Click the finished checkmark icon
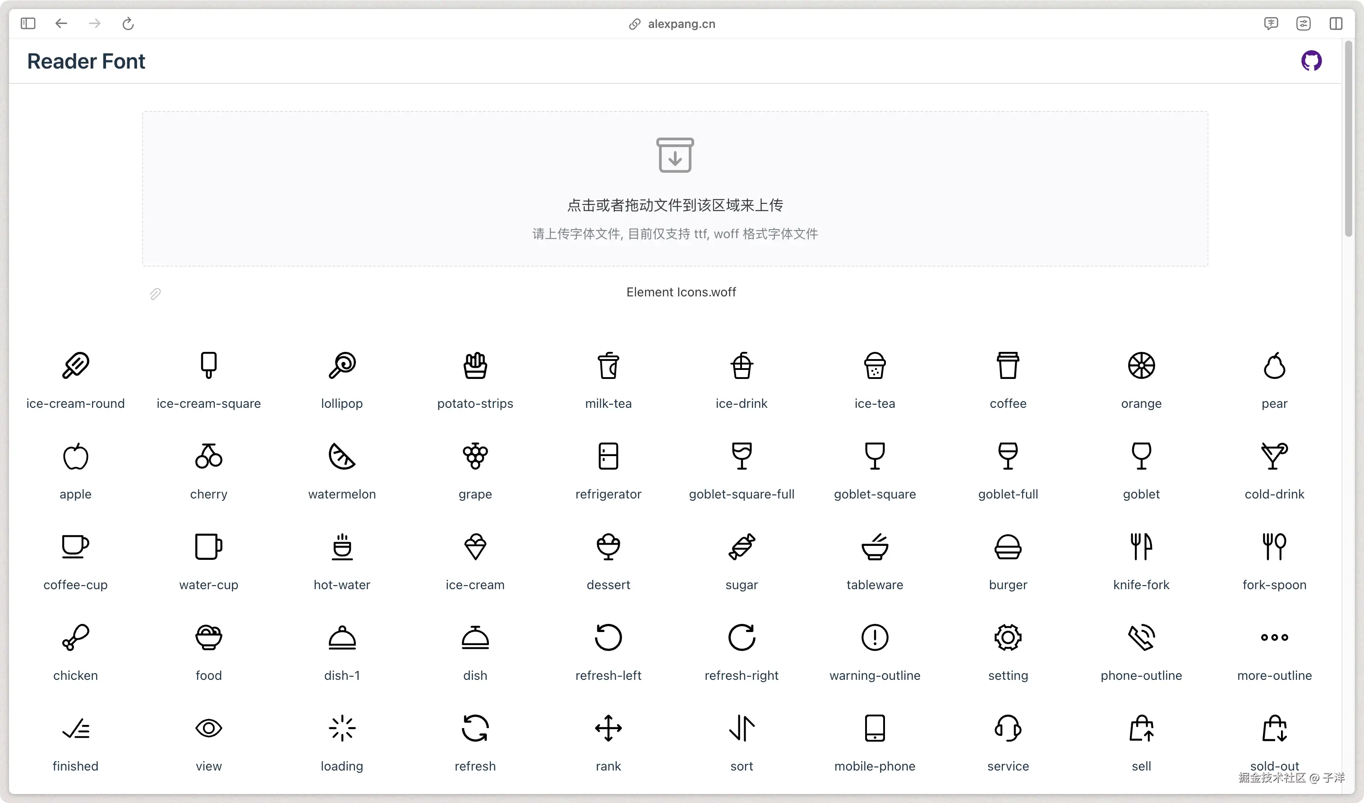 click(75, 728)
